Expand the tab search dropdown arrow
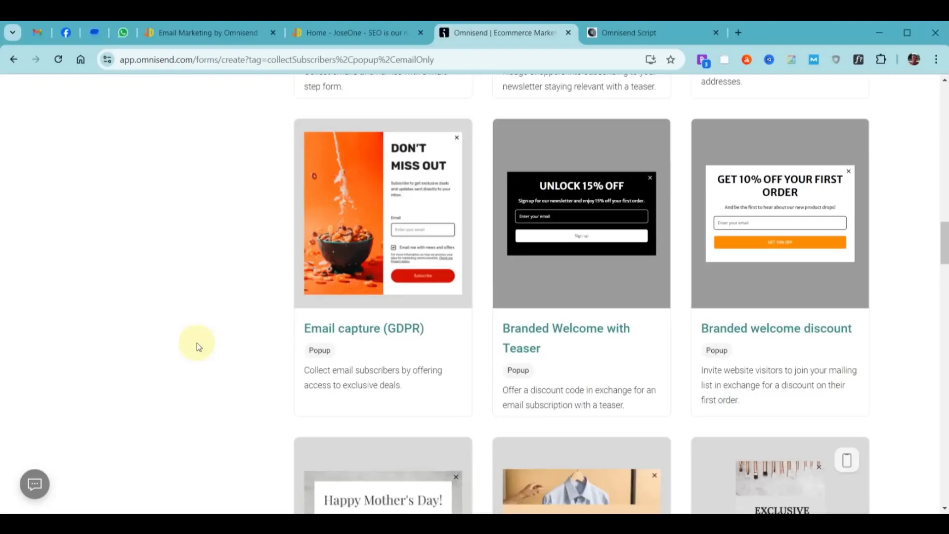The image size is (949, 534). click(x=13, y=33)
